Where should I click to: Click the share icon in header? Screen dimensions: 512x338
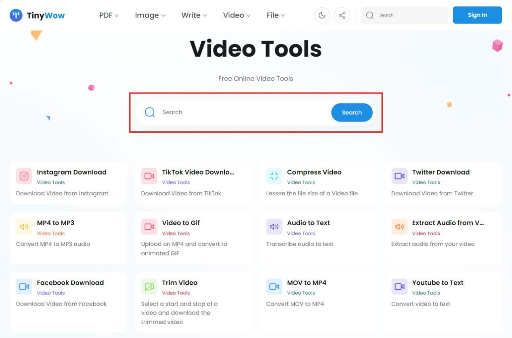(x=342, y=15)
